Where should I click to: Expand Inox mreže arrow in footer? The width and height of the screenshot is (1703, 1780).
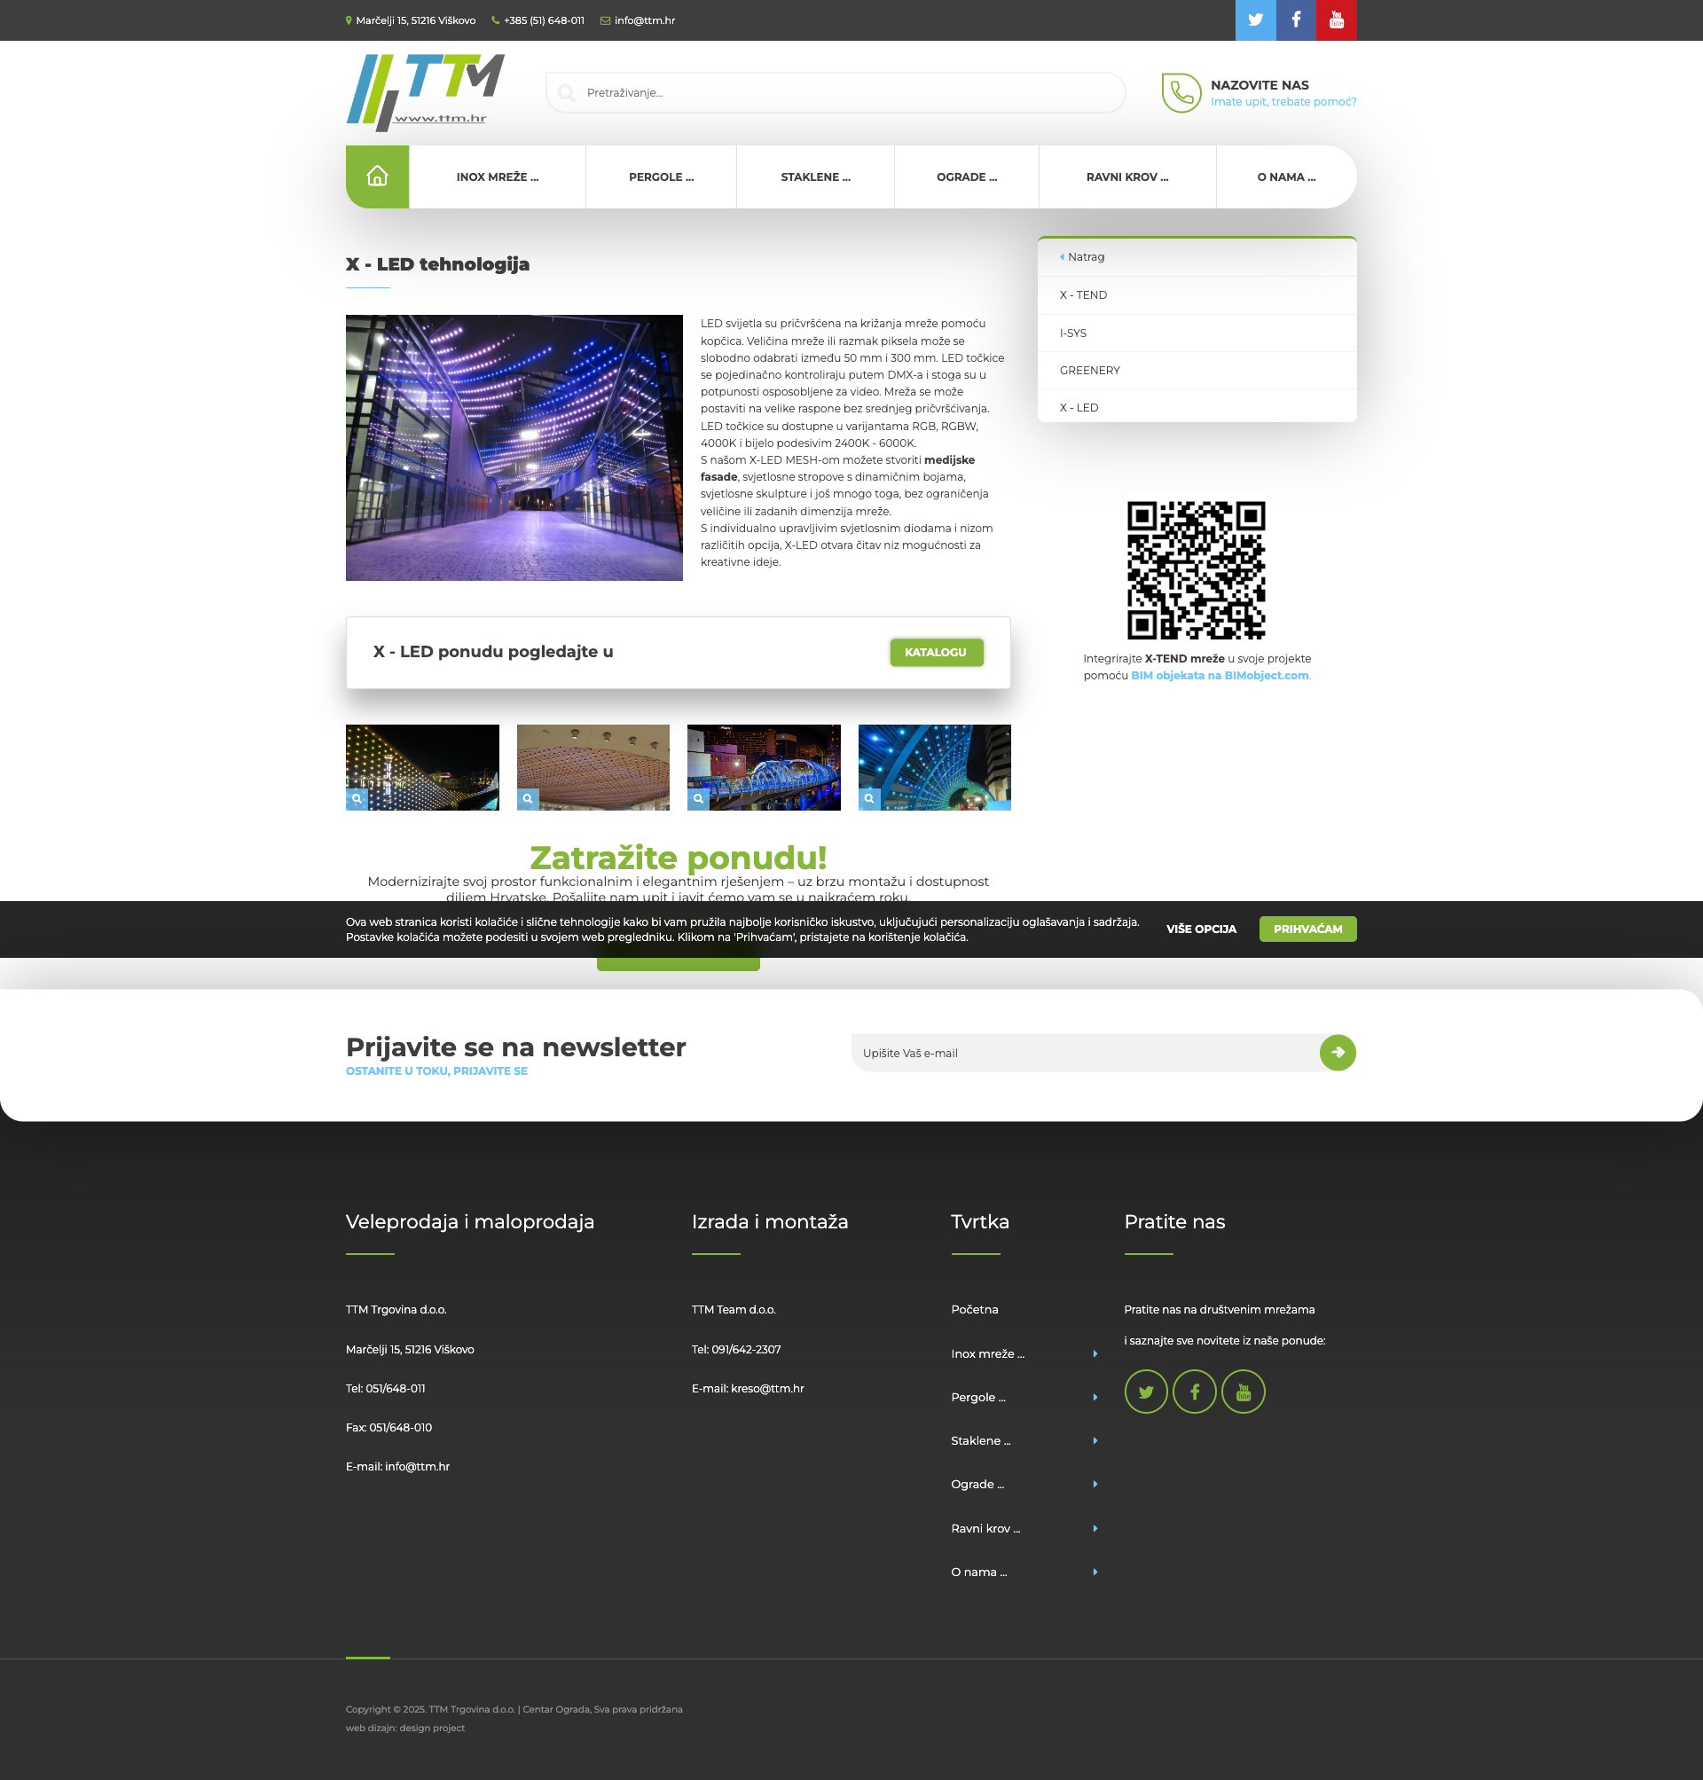click(1095, 1353)
